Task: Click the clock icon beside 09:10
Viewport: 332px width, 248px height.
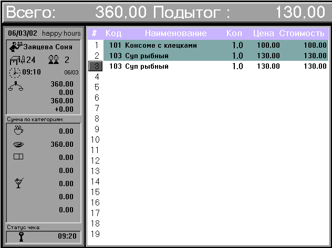Action: click(15, 73)
